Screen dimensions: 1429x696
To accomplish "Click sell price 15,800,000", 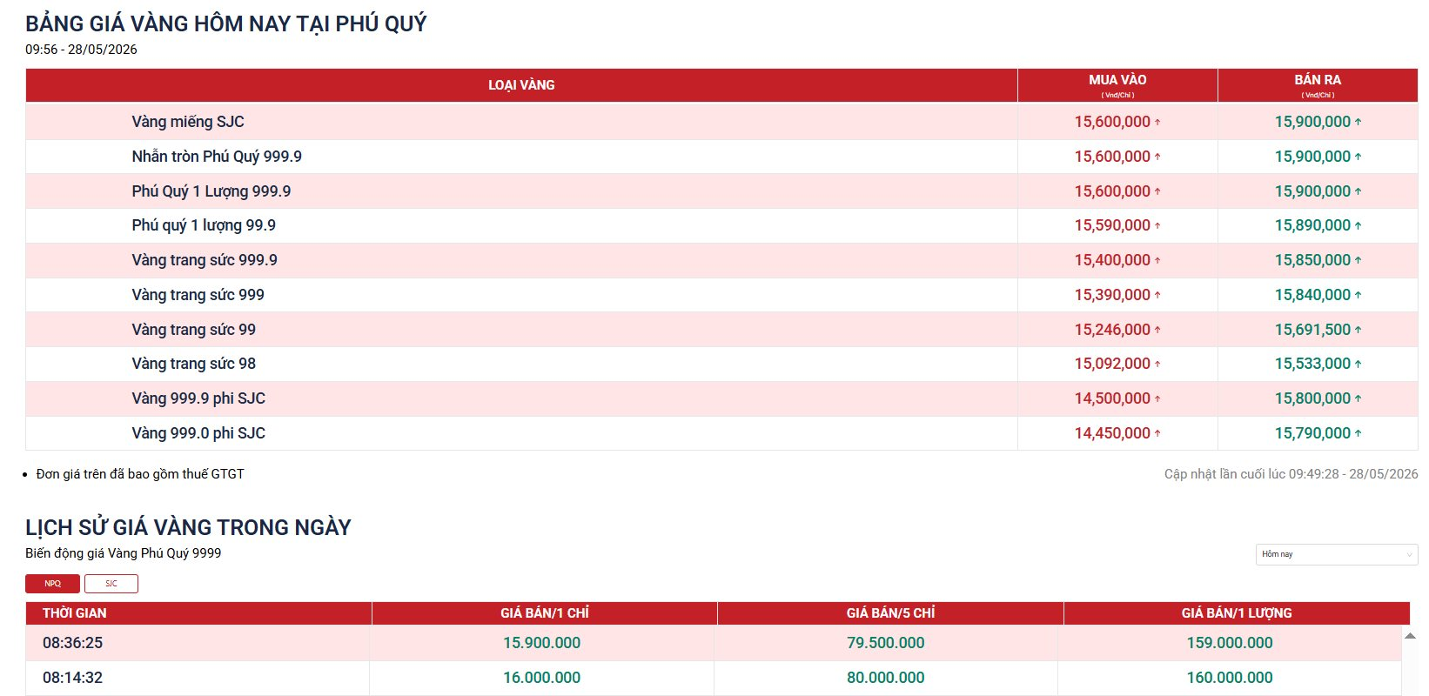I will coord(1312,398).
